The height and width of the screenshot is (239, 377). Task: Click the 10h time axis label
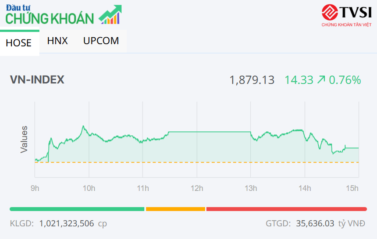(89, 188)
